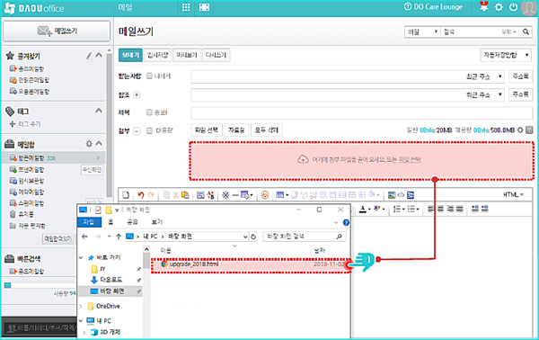Screen dimensions: 539x340
Task: Edit favorites with the pencil icon
Action: pyautogui.click(x=89, y=56)
